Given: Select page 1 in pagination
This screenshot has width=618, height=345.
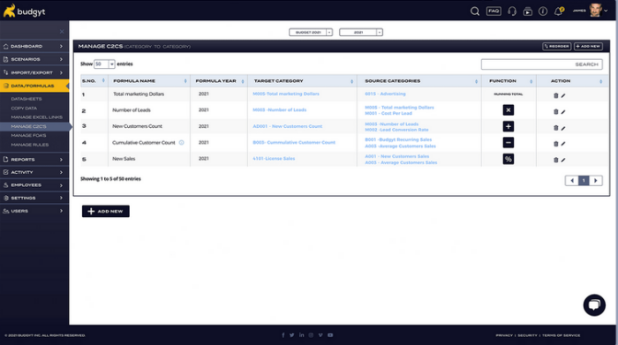Looking at the screenshot, I should click(x=584, y=180).
